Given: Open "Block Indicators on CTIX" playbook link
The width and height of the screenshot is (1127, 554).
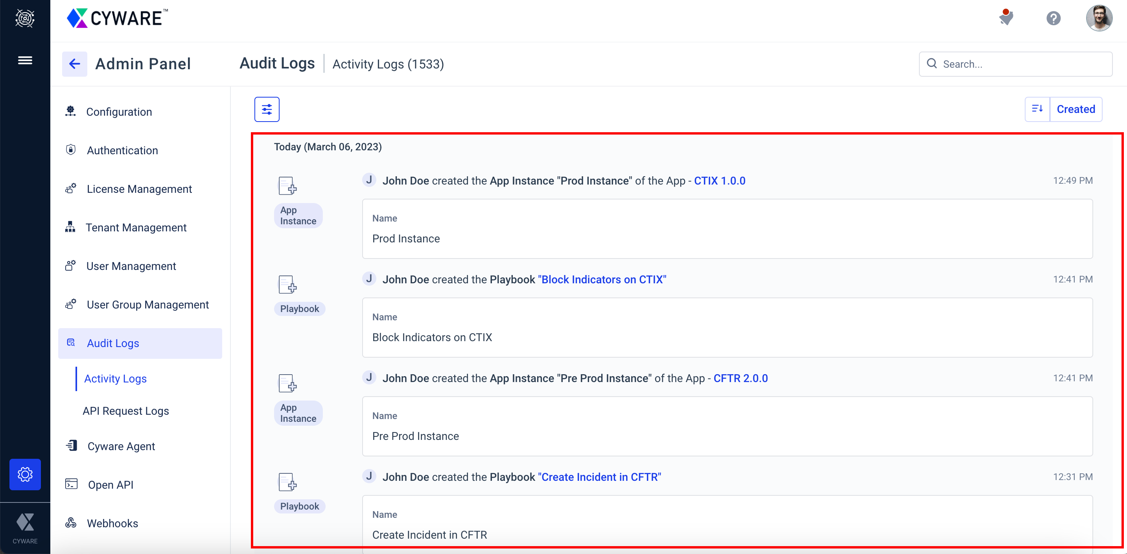Looking at the screenshot, I should point(602,280).
